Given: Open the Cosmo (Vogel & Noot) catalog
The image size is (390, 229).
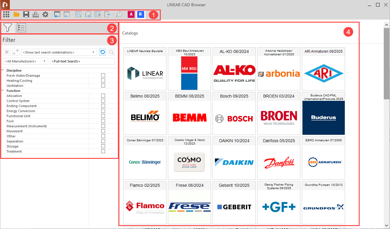Looking at the screenshot, I should [190, 158].
